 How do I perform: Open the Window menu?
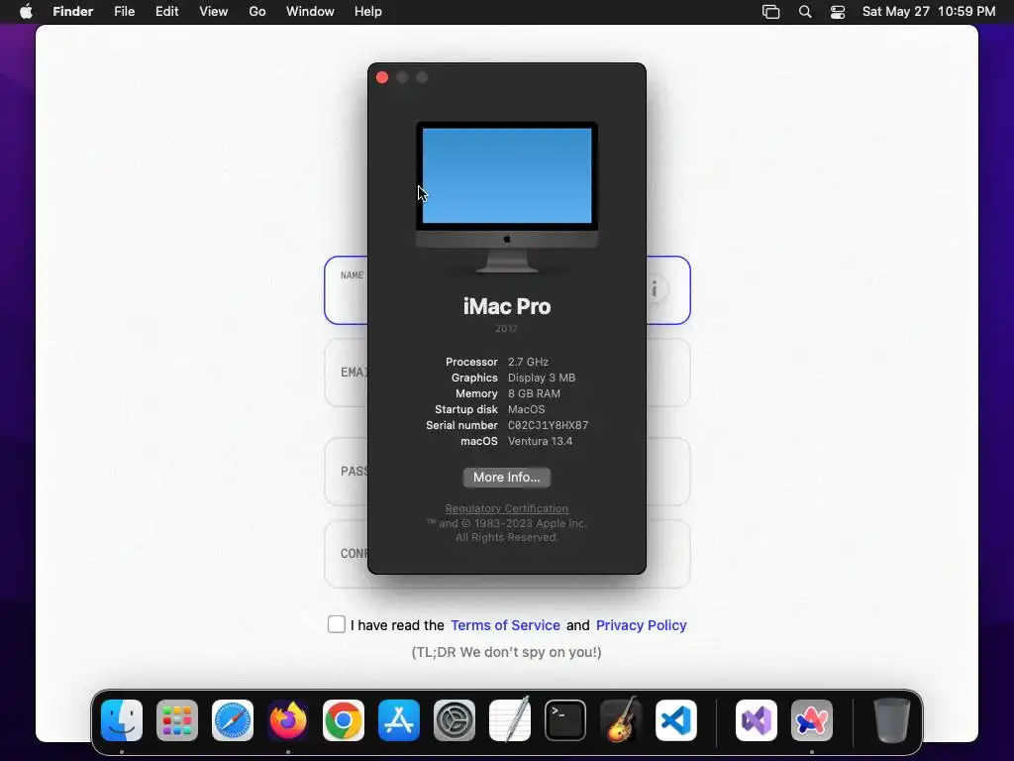pyautogui.click(x=310, y=12)
